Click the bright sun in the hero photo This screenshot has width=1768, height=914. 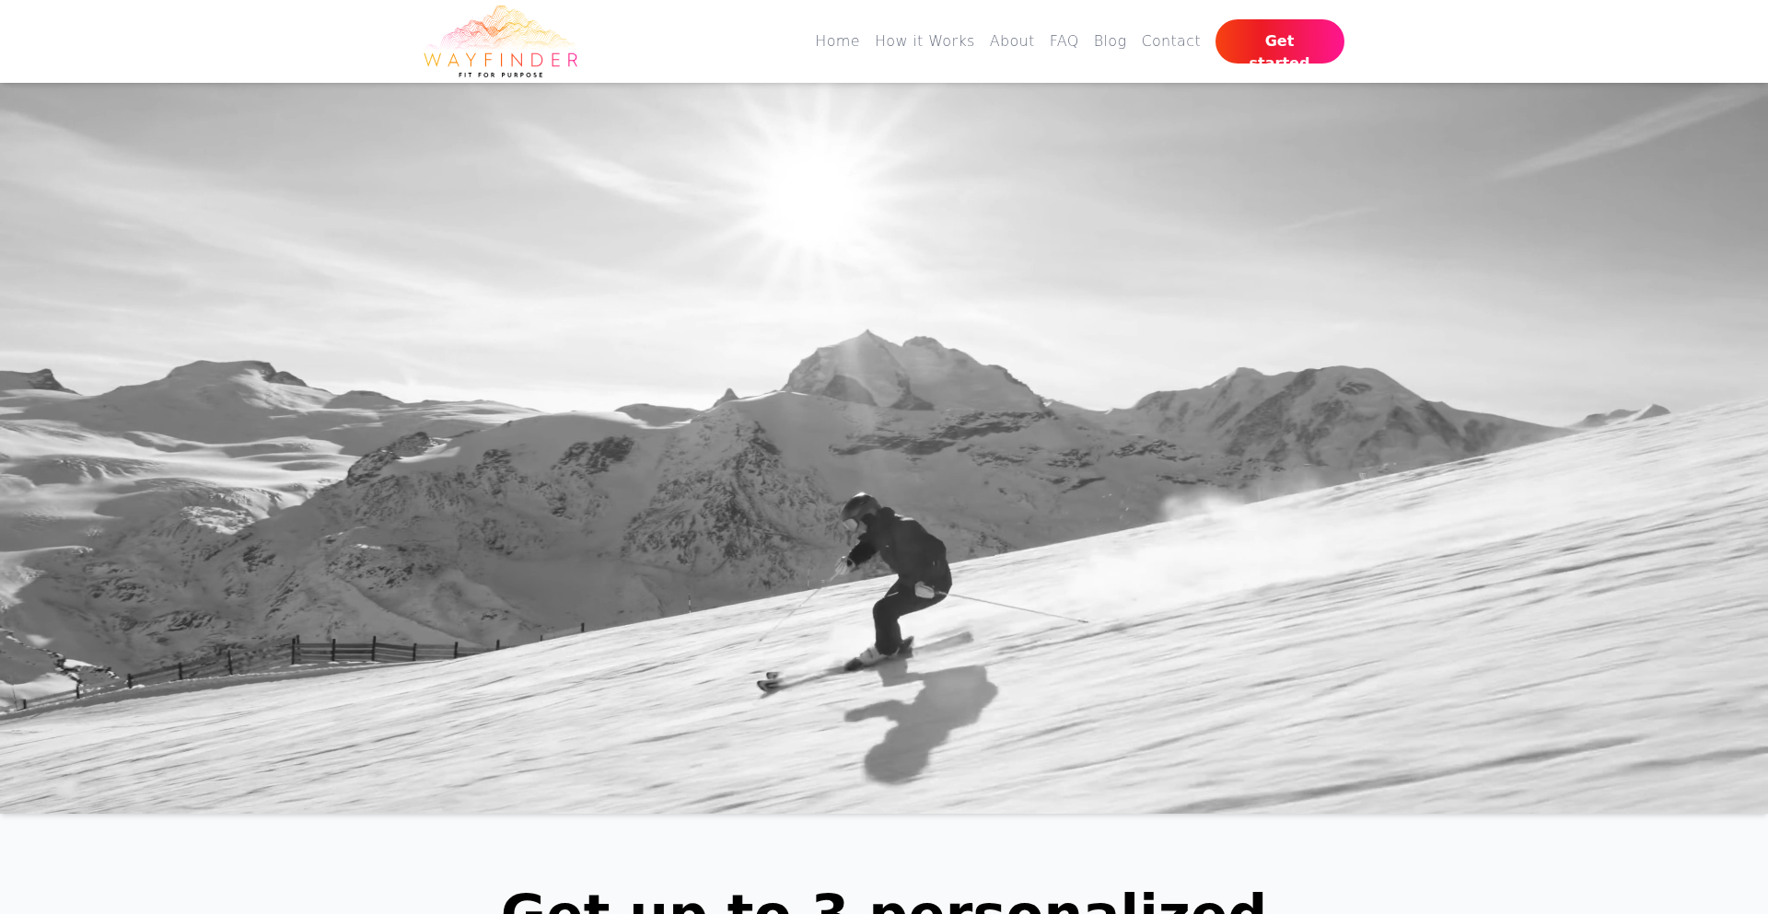[x=815, y=189]
